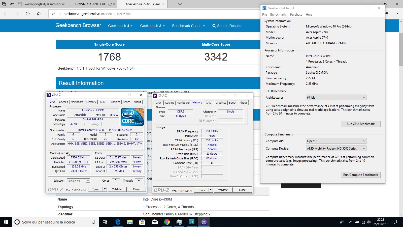This screenshot has width=403, height=227.
Task: Click the network Wi-Fi tray icon
Action: (x=363, y=222)
